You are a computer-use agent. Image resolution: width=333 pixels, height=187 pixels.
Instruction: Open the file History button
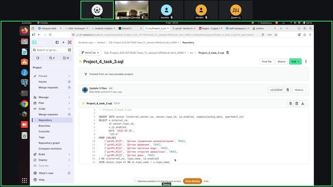[299, 90]
